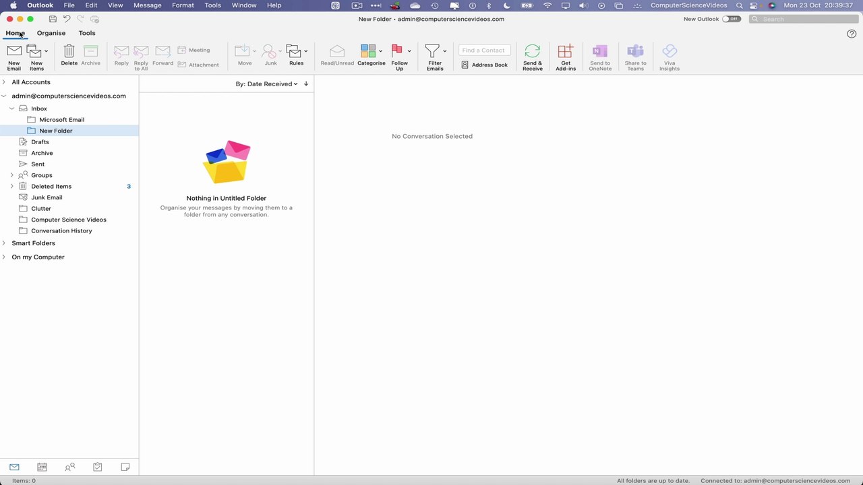Image resolution: width=863 pixels, height=485 pixels.
Task: Open Rules dropdown arrow
Action: 305,51
